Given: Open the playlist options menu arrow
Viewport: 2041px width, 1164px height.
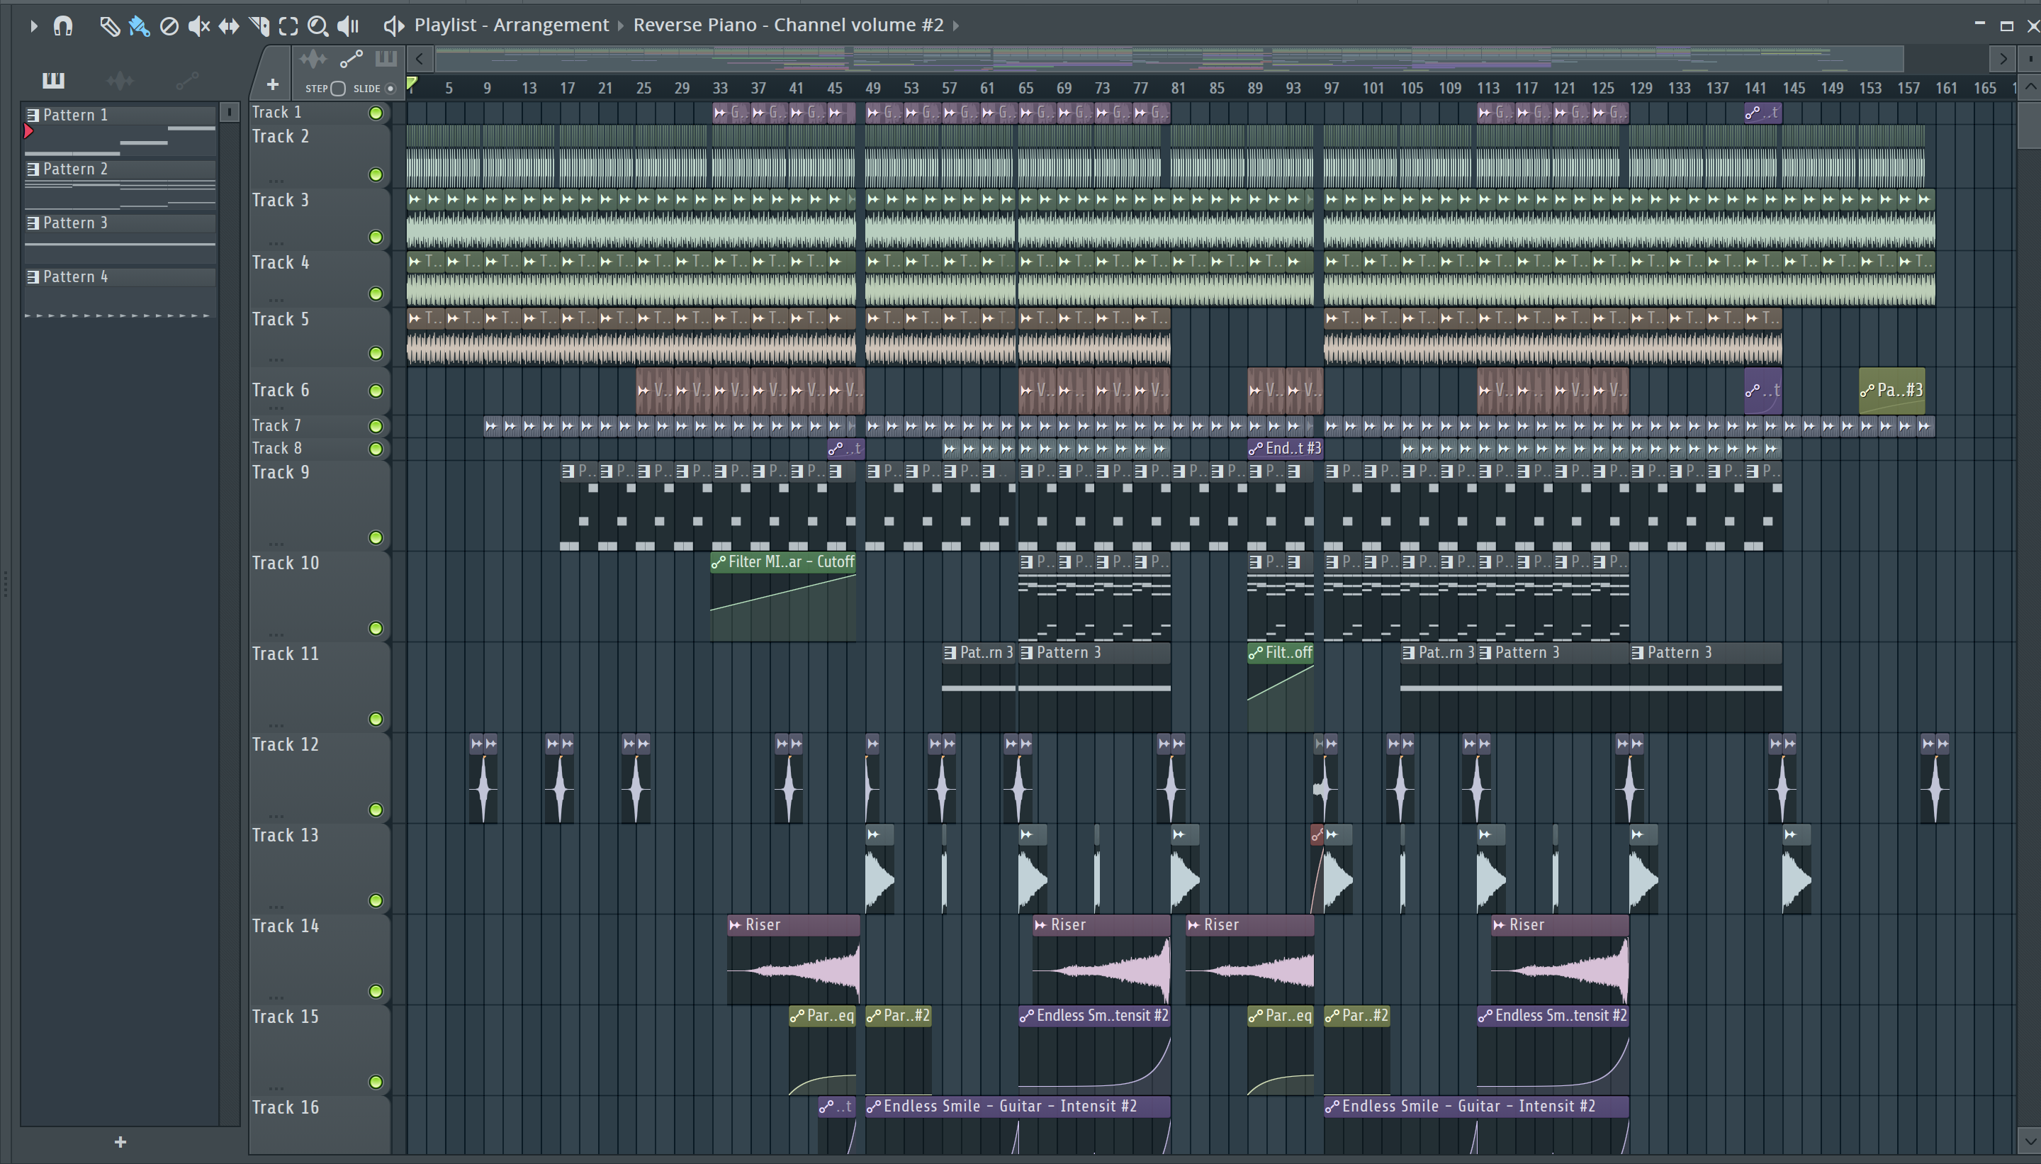Looking at the screenshot, I should [x=33, y=26].
